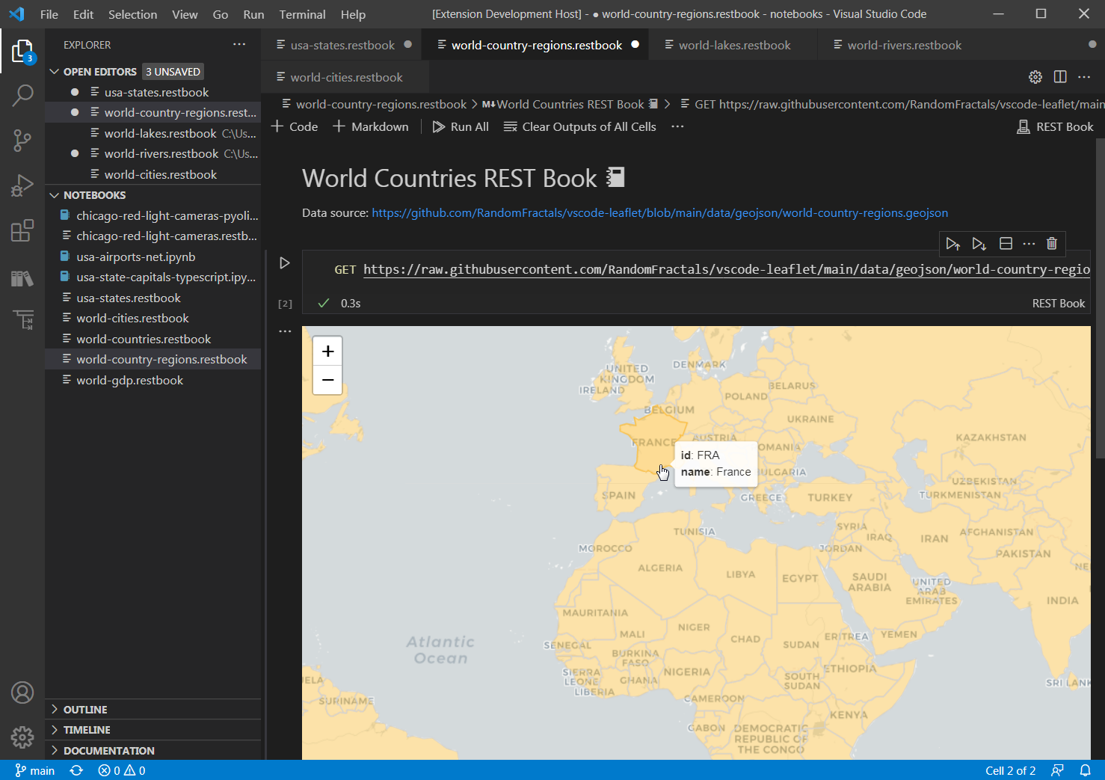This screenshot has width=1105, height=780.
Task: Click the split editor layout icon
Action: (x=1060, y=77)
